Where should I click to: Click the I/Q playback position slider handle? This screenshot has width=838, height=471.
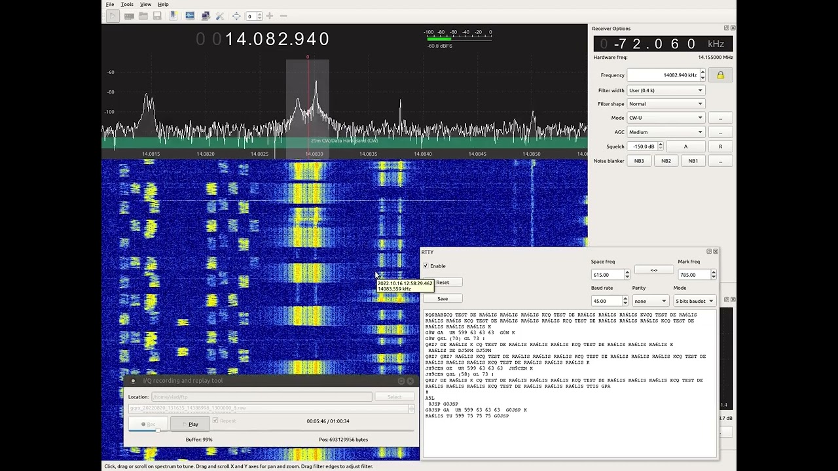[x=157, y=430]
